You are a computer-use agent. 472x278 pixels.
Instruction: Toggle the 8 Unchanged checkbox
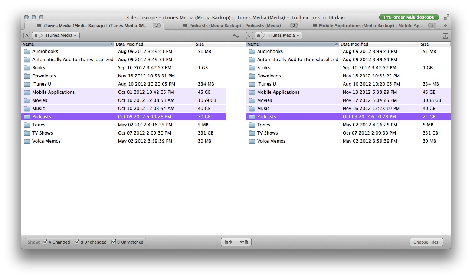pyautogui.click(x=77, y=242)
